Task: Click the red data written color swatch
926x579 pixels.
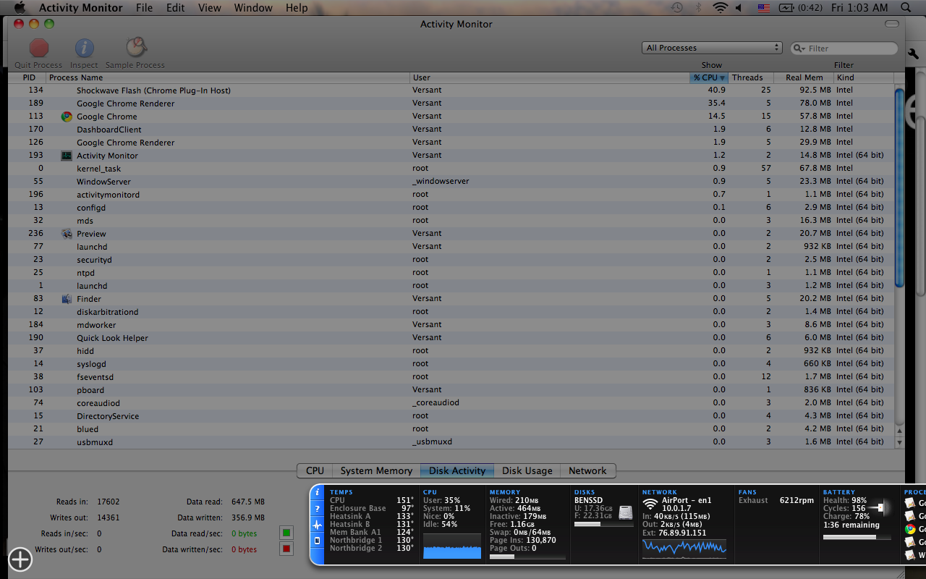Action: coord(286,549)
